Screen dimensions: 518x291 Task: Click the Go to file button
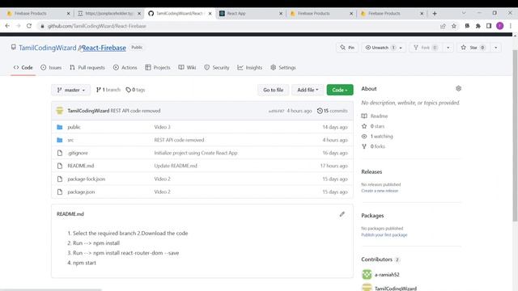[274, 90]
